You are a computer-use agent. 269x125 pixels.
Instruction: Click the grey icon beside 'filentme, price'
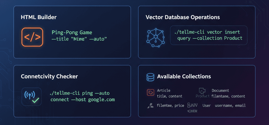point(151,106)
